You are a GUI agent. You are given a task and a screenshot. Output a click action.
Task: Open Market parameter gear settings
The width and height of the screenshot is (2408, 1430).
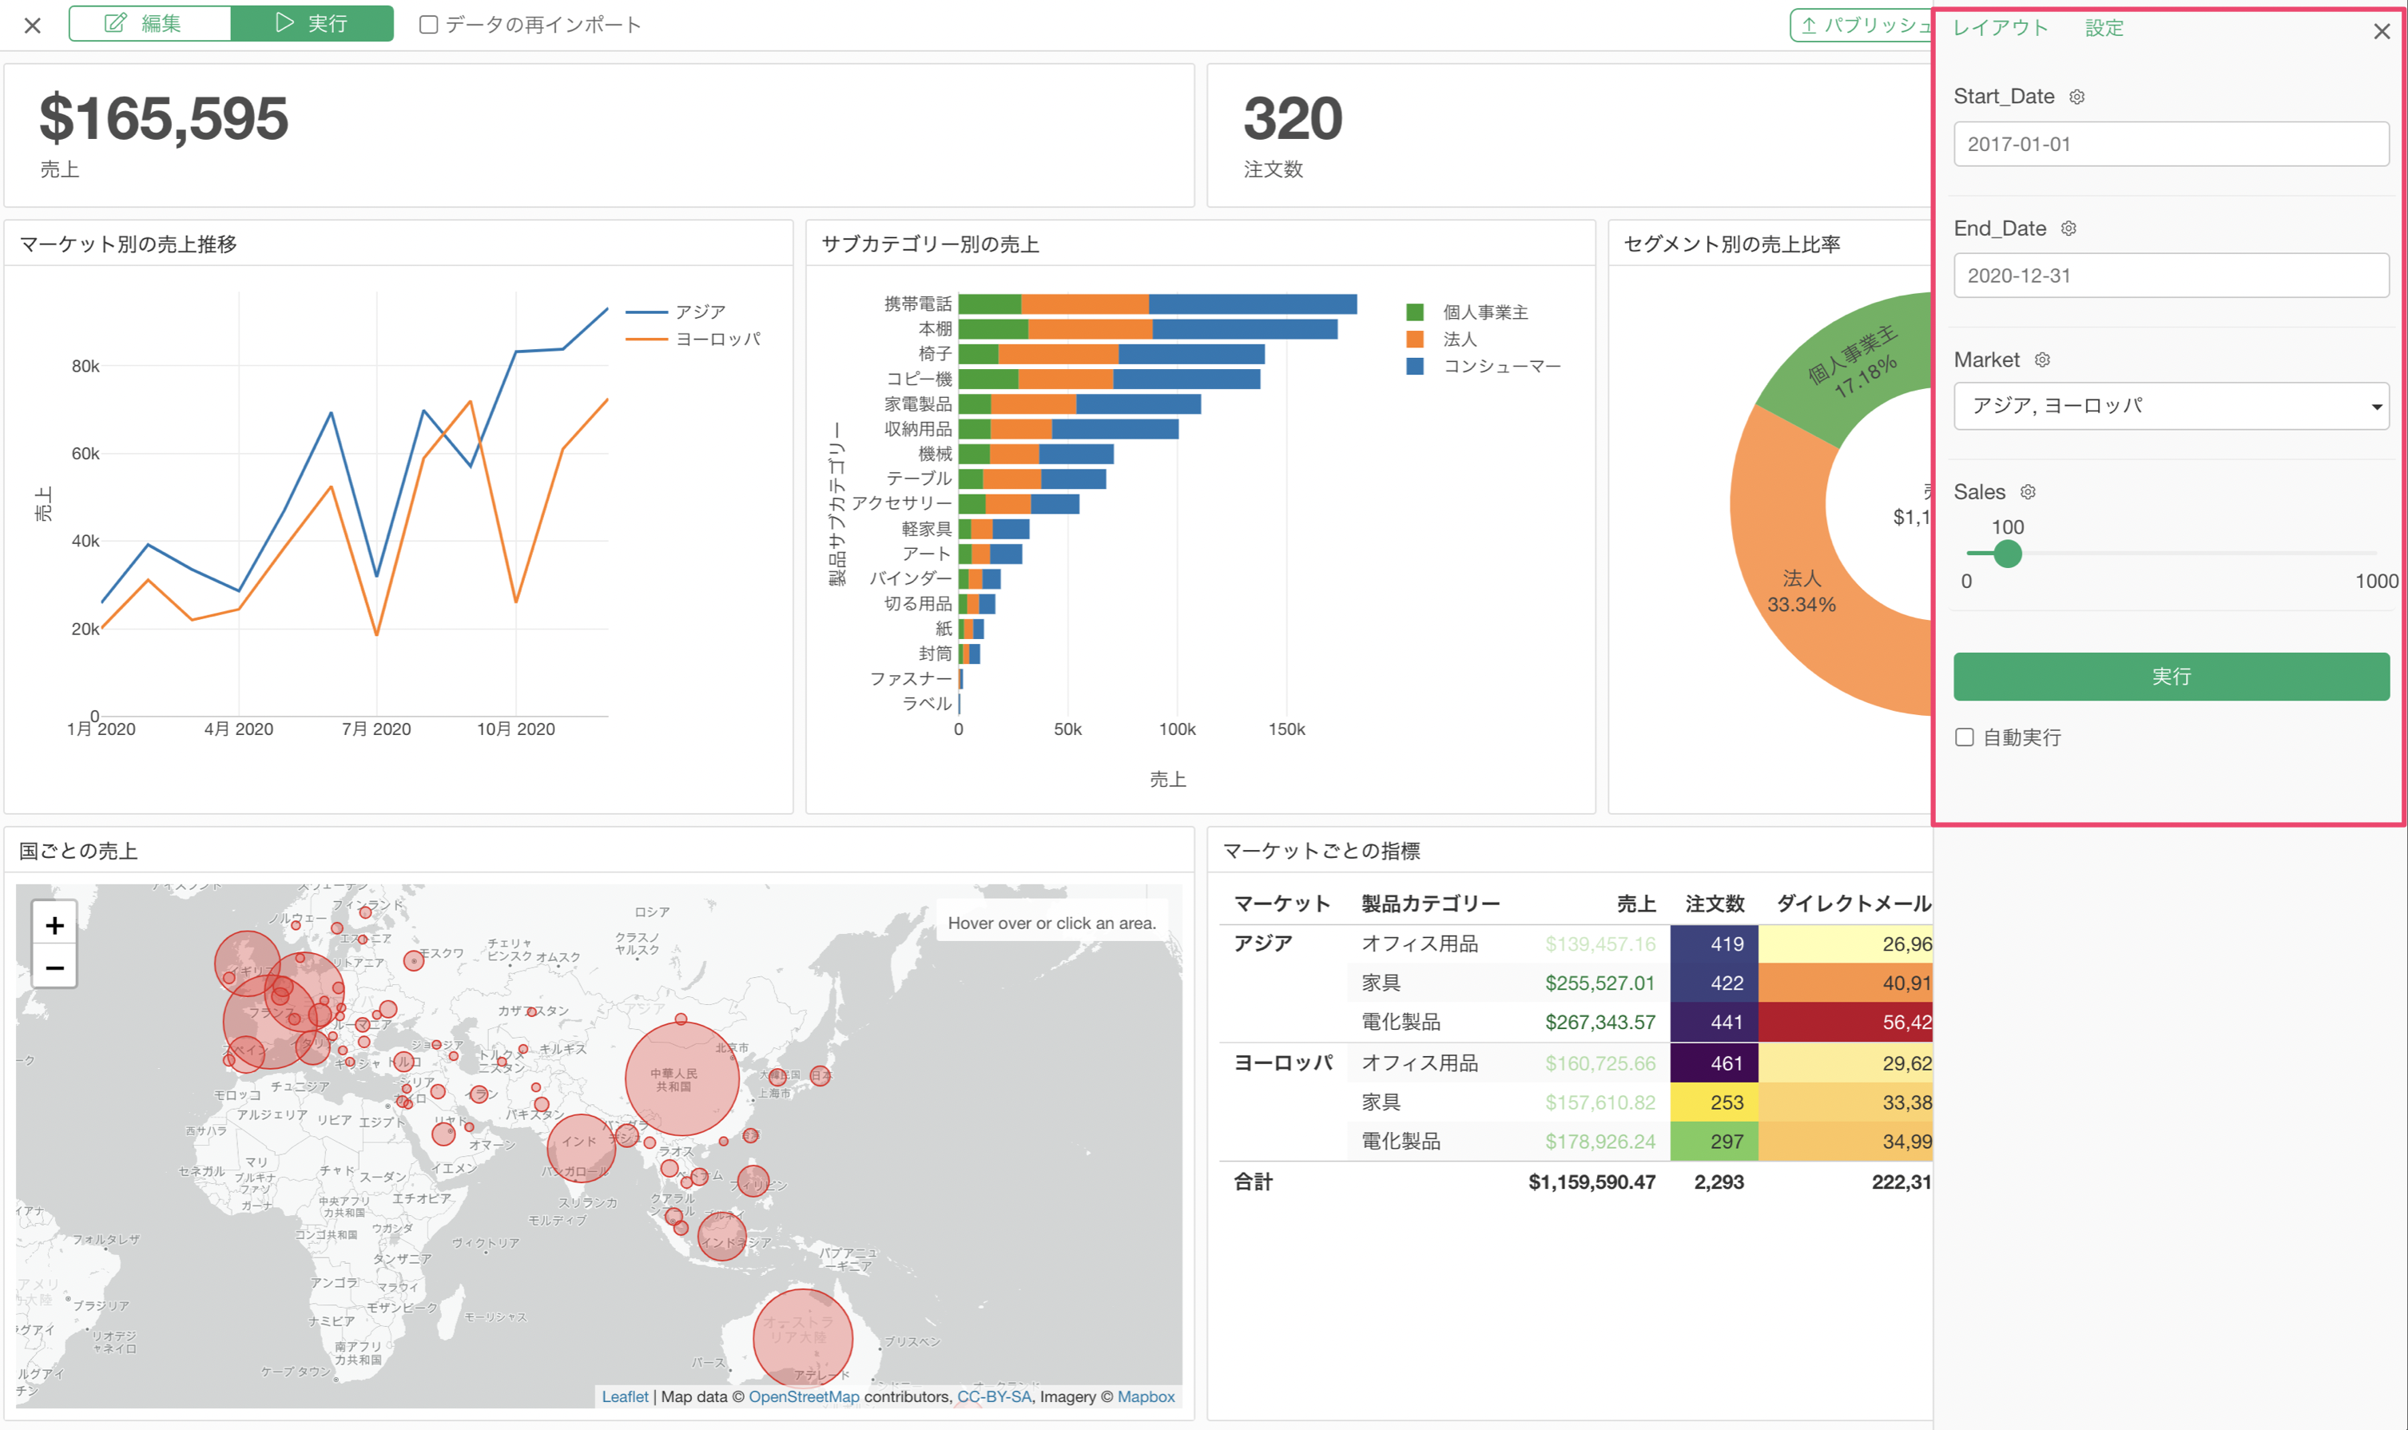click(x=2042, y=359)
